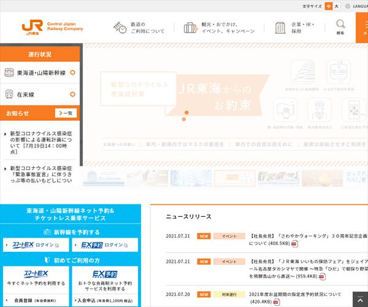Click the 新幹線を予約する heading icon
The height and width of the screenshot is (307, 368).
pos(47,232)
